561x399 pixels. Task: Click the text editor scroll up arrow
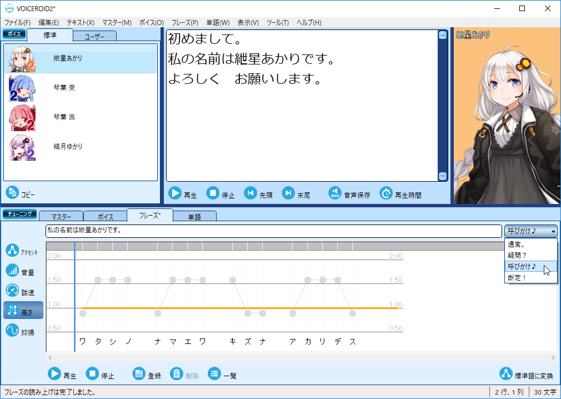coord(443,35)
